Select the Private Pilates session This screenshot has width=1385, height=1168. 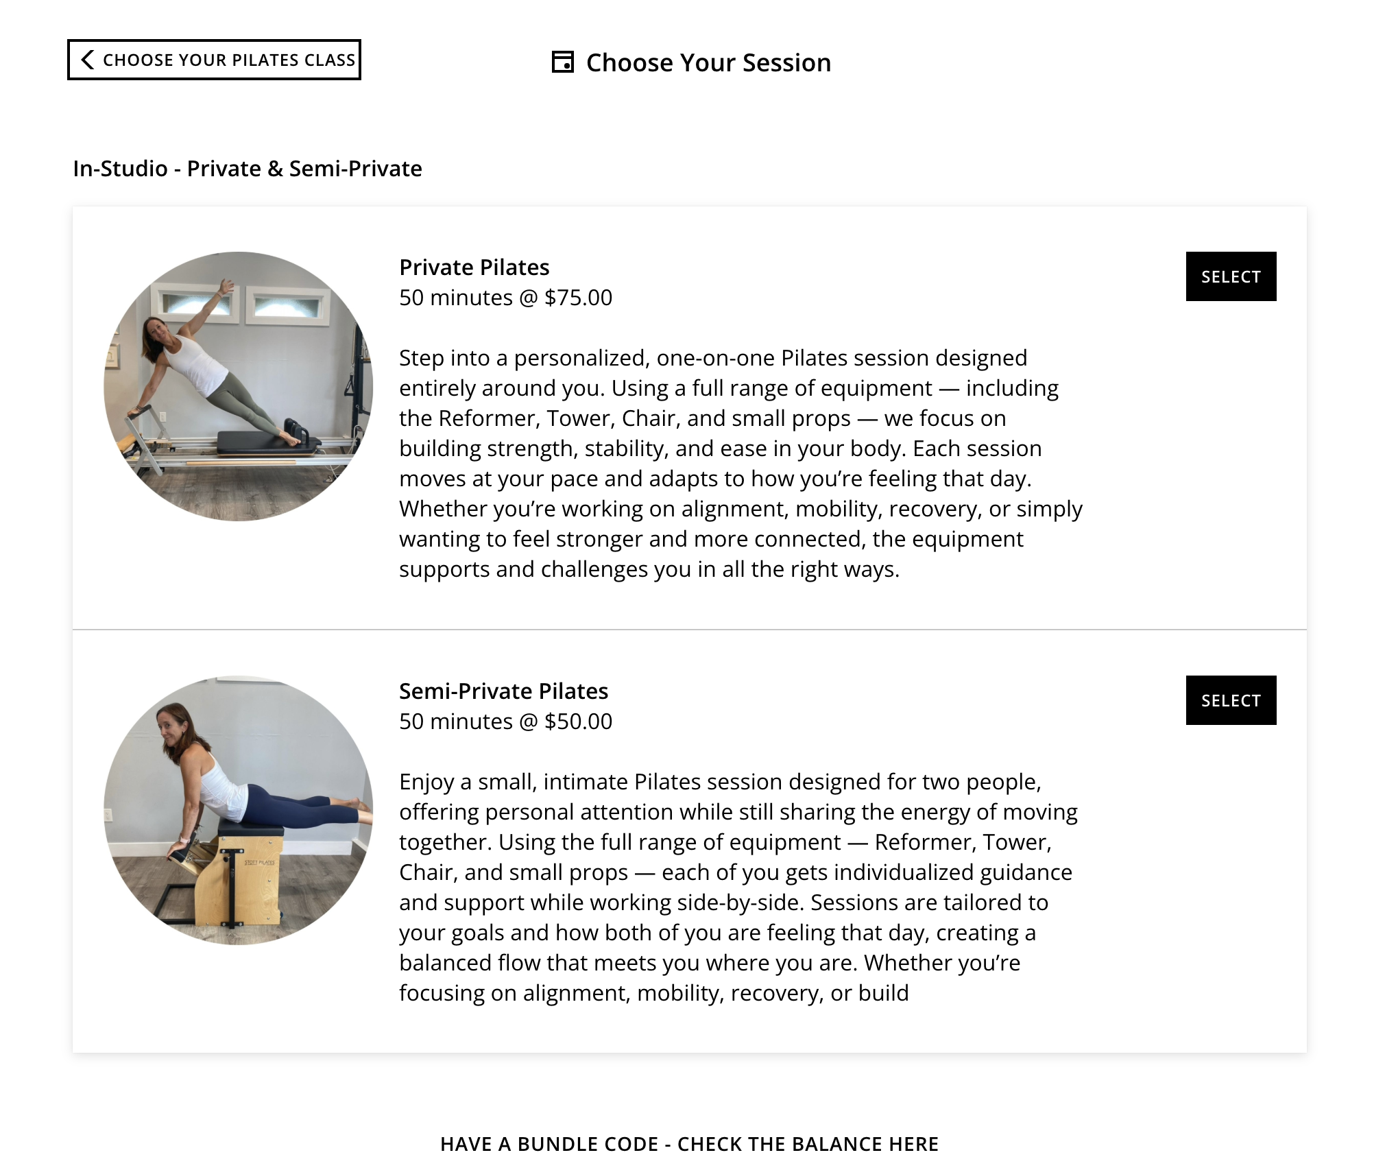click(x=1231, y=276)
